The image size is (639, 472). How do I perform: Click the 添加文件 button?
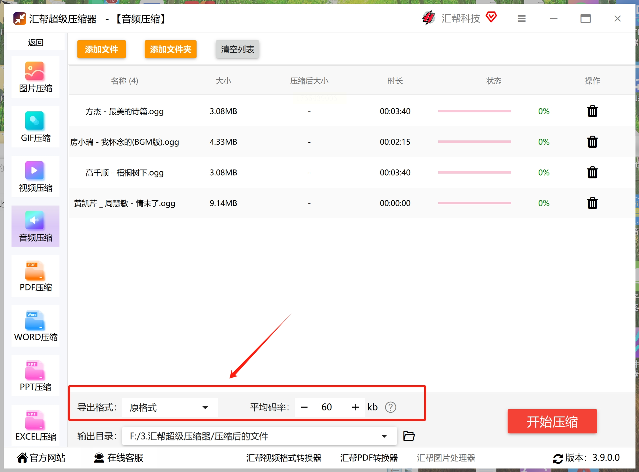coord(101,49)
